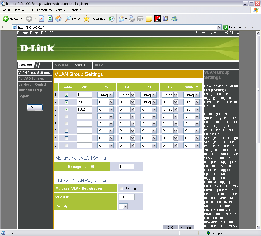Click the green Back arrow icon

tap(6, 19)
